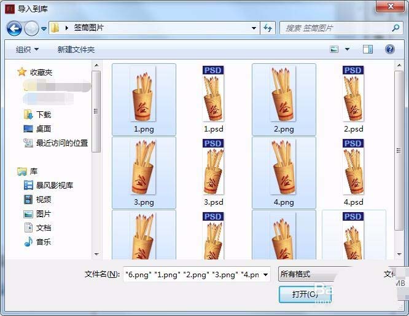Expand the 文件名 combo box dropdown
The height and width of the screenshot is (316, 409).
pos(265,274)
